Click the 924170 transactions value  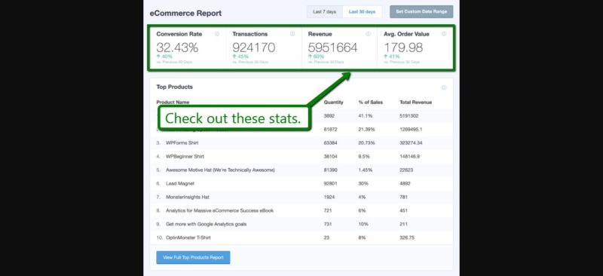pos(254,48)
